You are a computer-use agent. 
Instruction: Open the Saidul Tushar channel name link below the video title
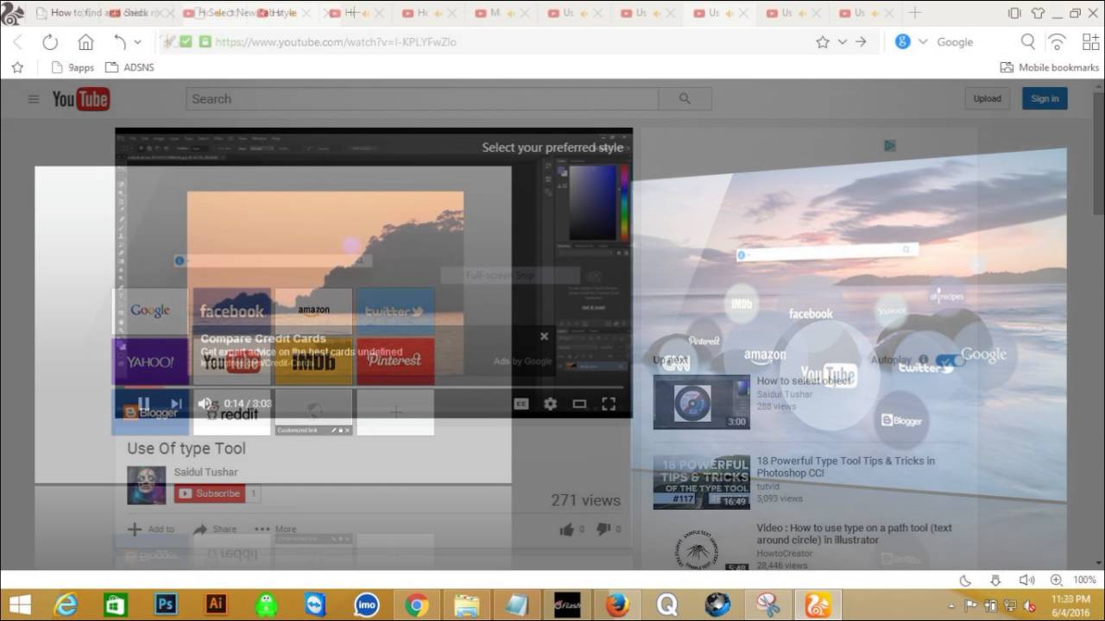click(x=205, y=472)
